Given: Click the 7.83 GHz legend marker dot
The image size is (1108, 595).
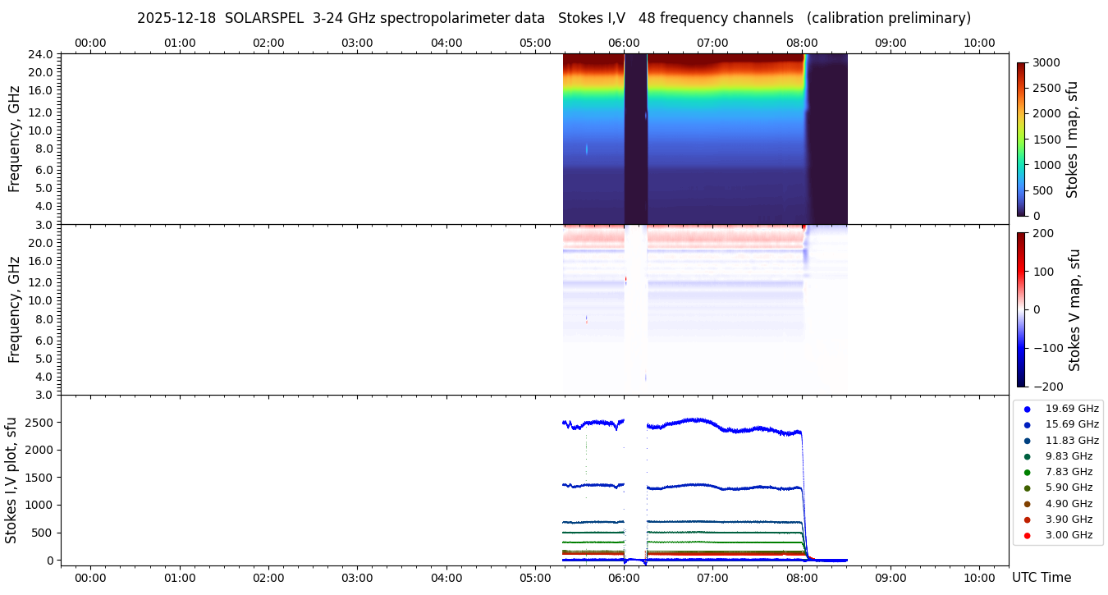Looking at the screenshot, I should point(1027,472).
